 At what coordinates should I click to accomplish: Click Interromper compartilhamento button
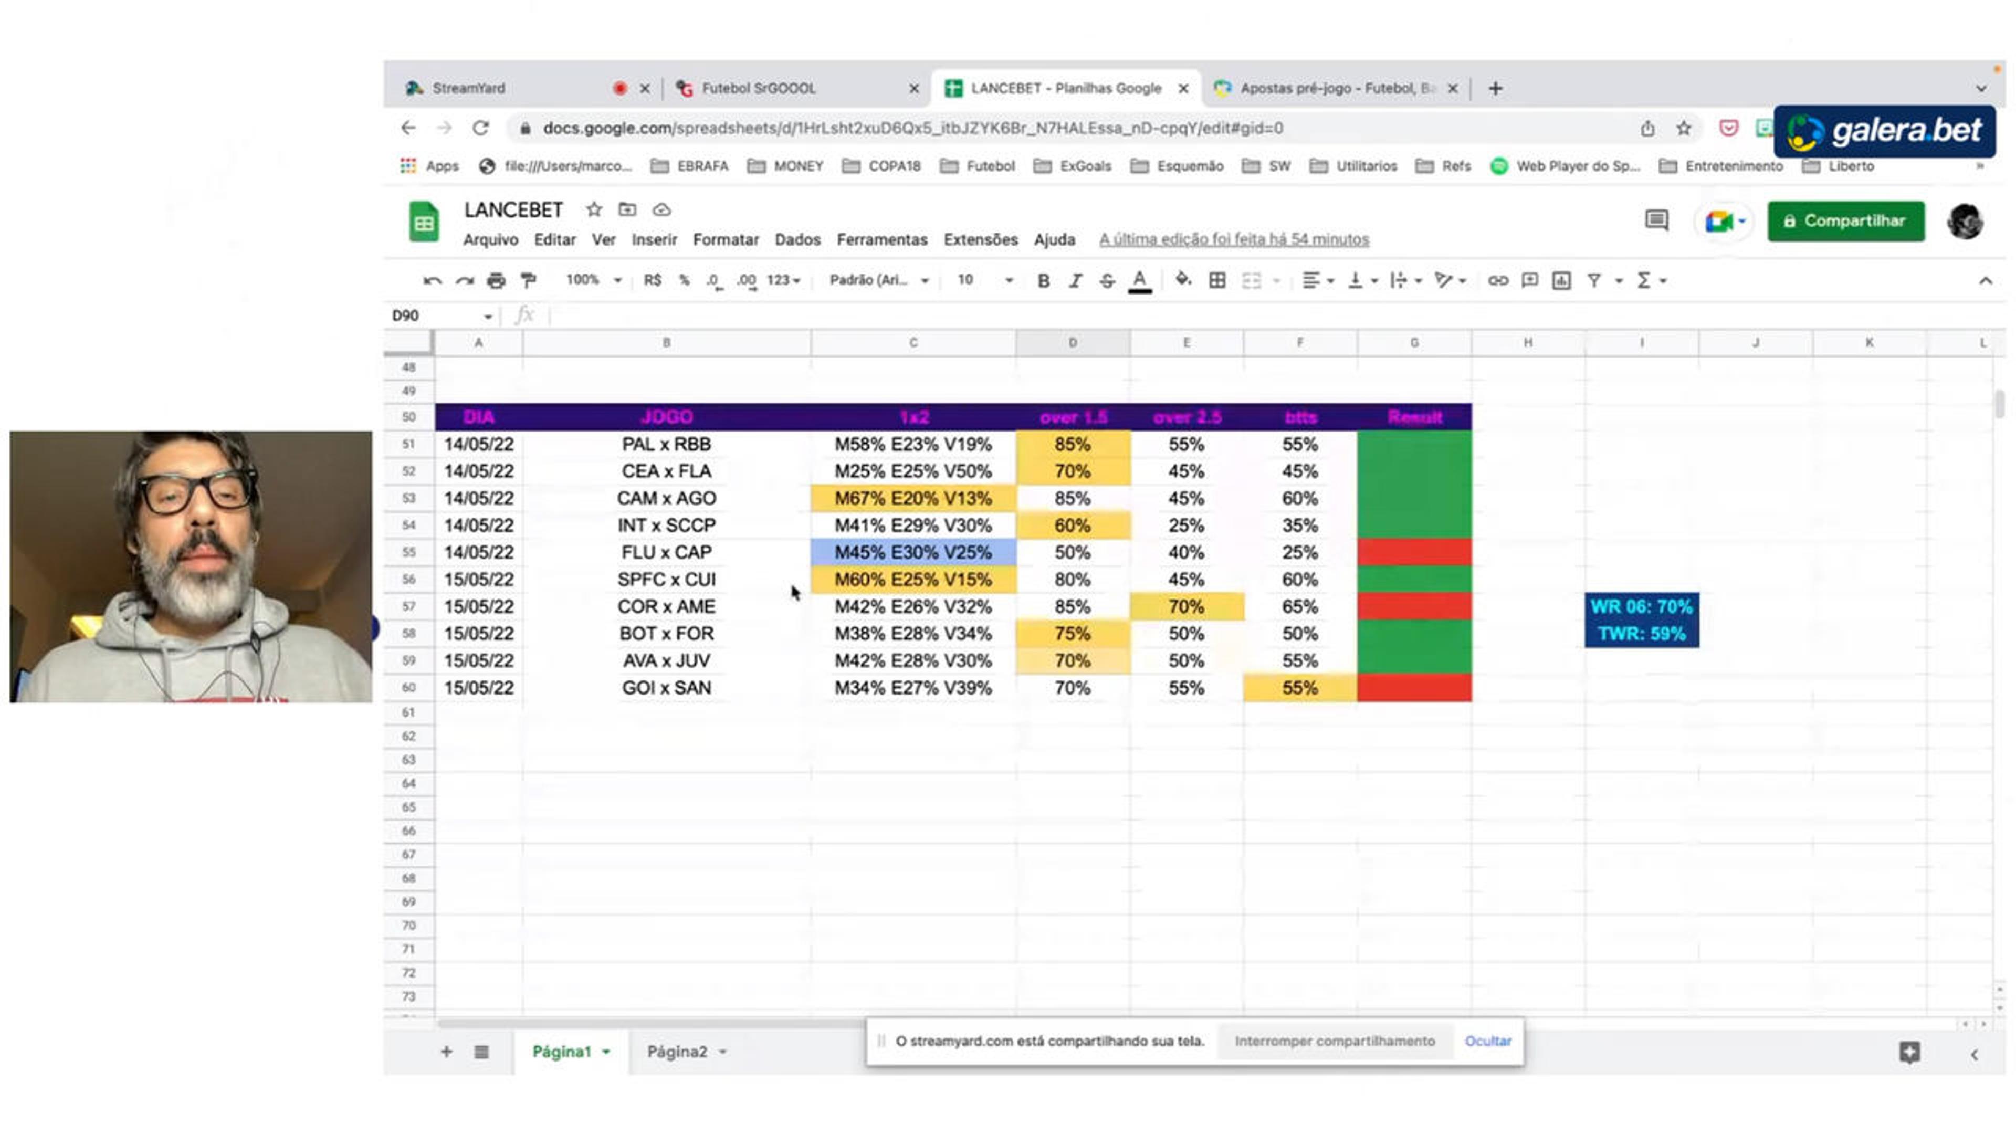coord(1335,1042)
